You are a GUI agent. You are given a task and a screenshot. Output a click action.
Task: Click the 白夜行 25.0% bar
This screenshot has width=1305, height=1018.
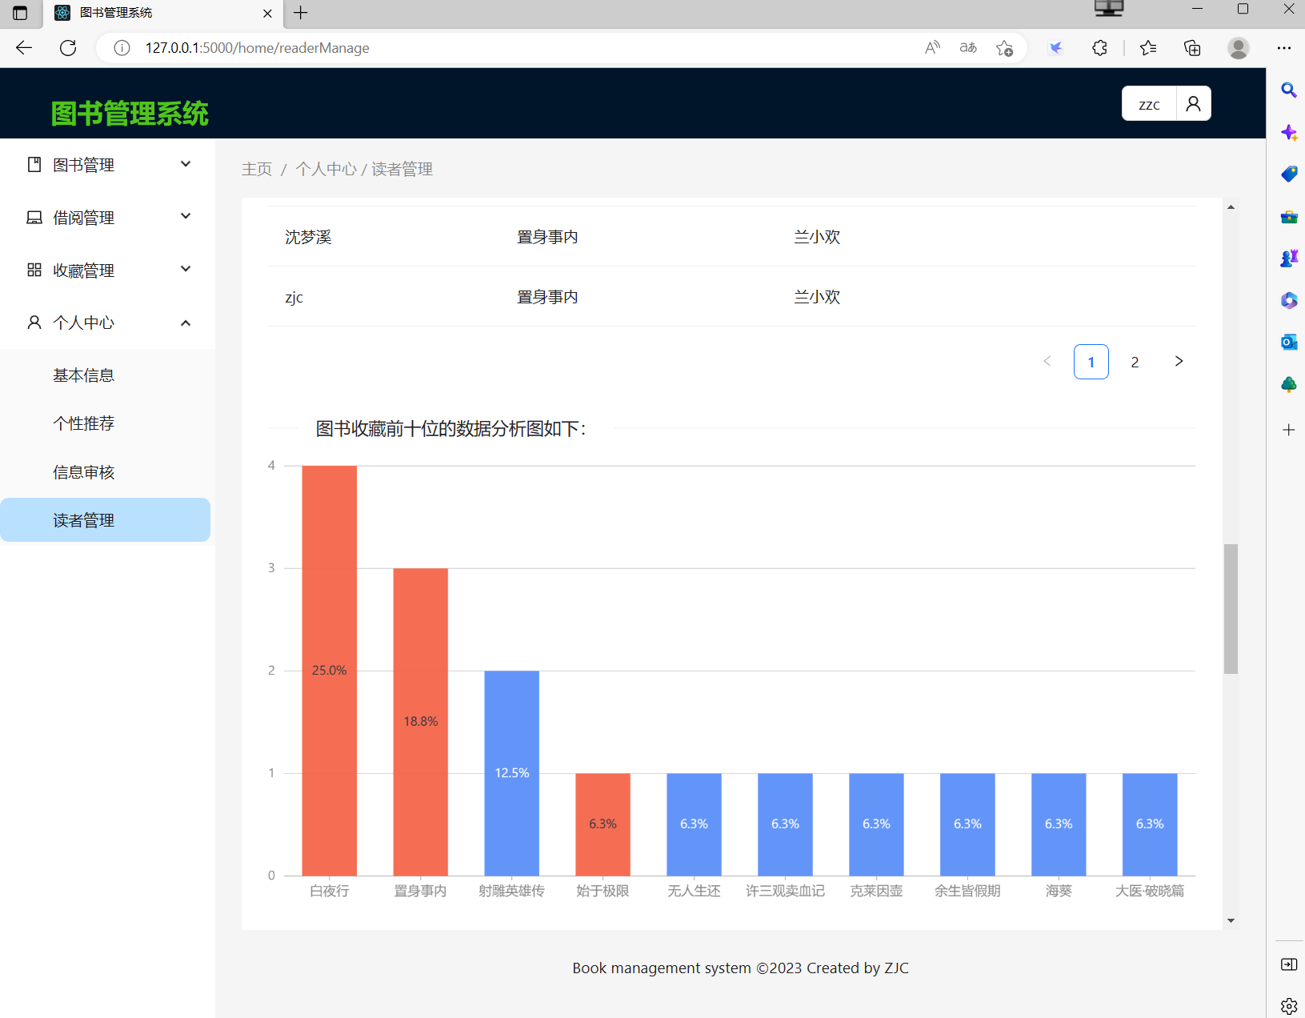pyautogui.click(x=329, y=671)
